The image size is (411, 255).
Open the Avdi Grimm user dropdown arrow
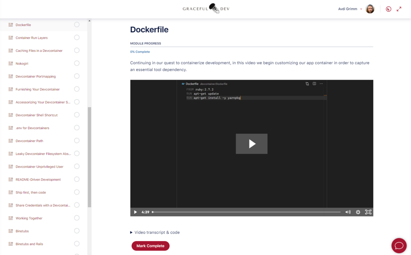point(361,9)
